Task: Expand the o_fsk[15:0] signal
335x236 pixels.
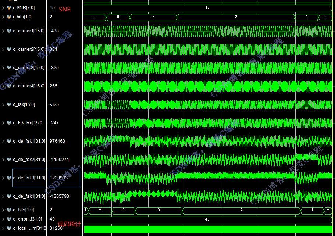Action: tap(3, 104)
